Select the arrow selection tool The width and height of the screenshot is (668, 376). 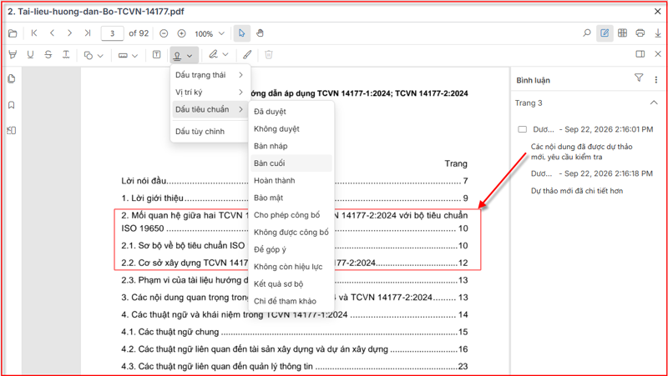242,33
